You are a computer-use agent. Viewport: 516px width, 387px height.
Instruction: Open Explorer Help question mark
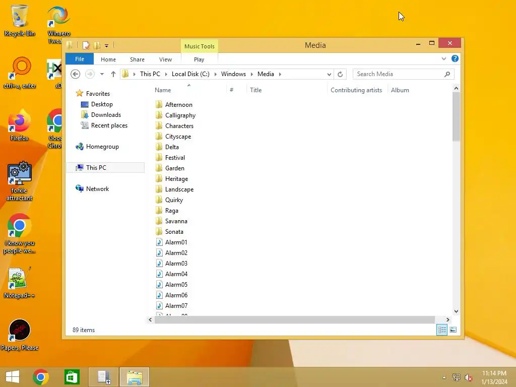pos(455,58)
